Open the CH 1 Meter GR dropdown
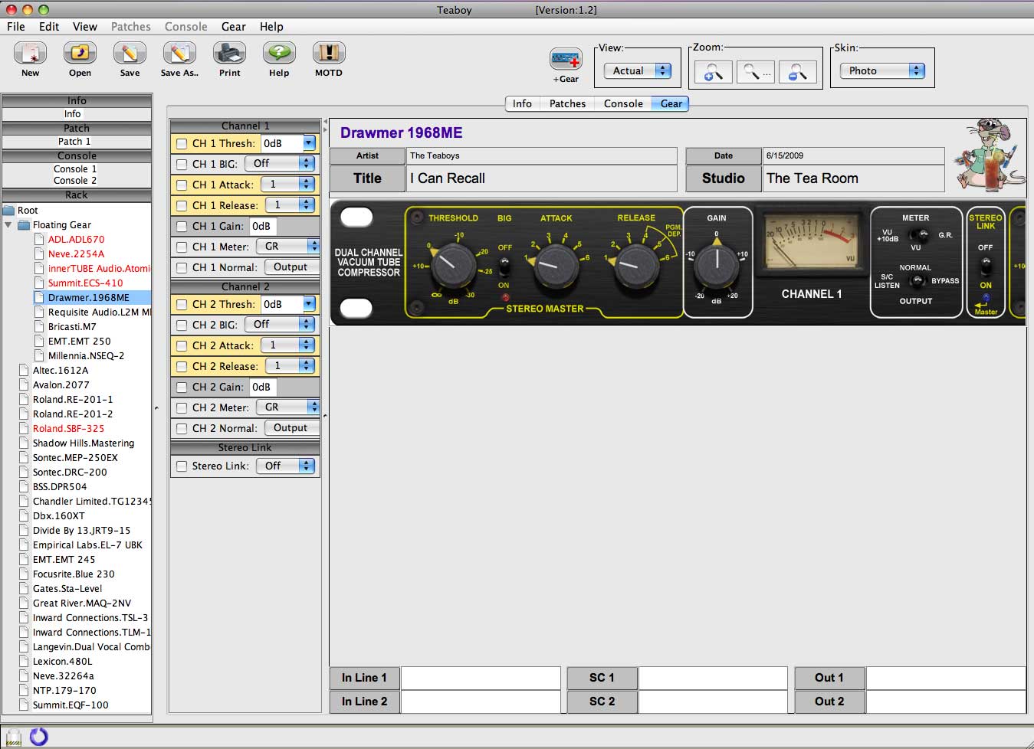 (287, 246)
